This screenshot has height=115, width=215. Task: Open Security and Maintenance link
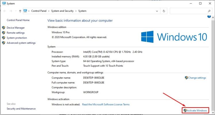click(21, 109)
